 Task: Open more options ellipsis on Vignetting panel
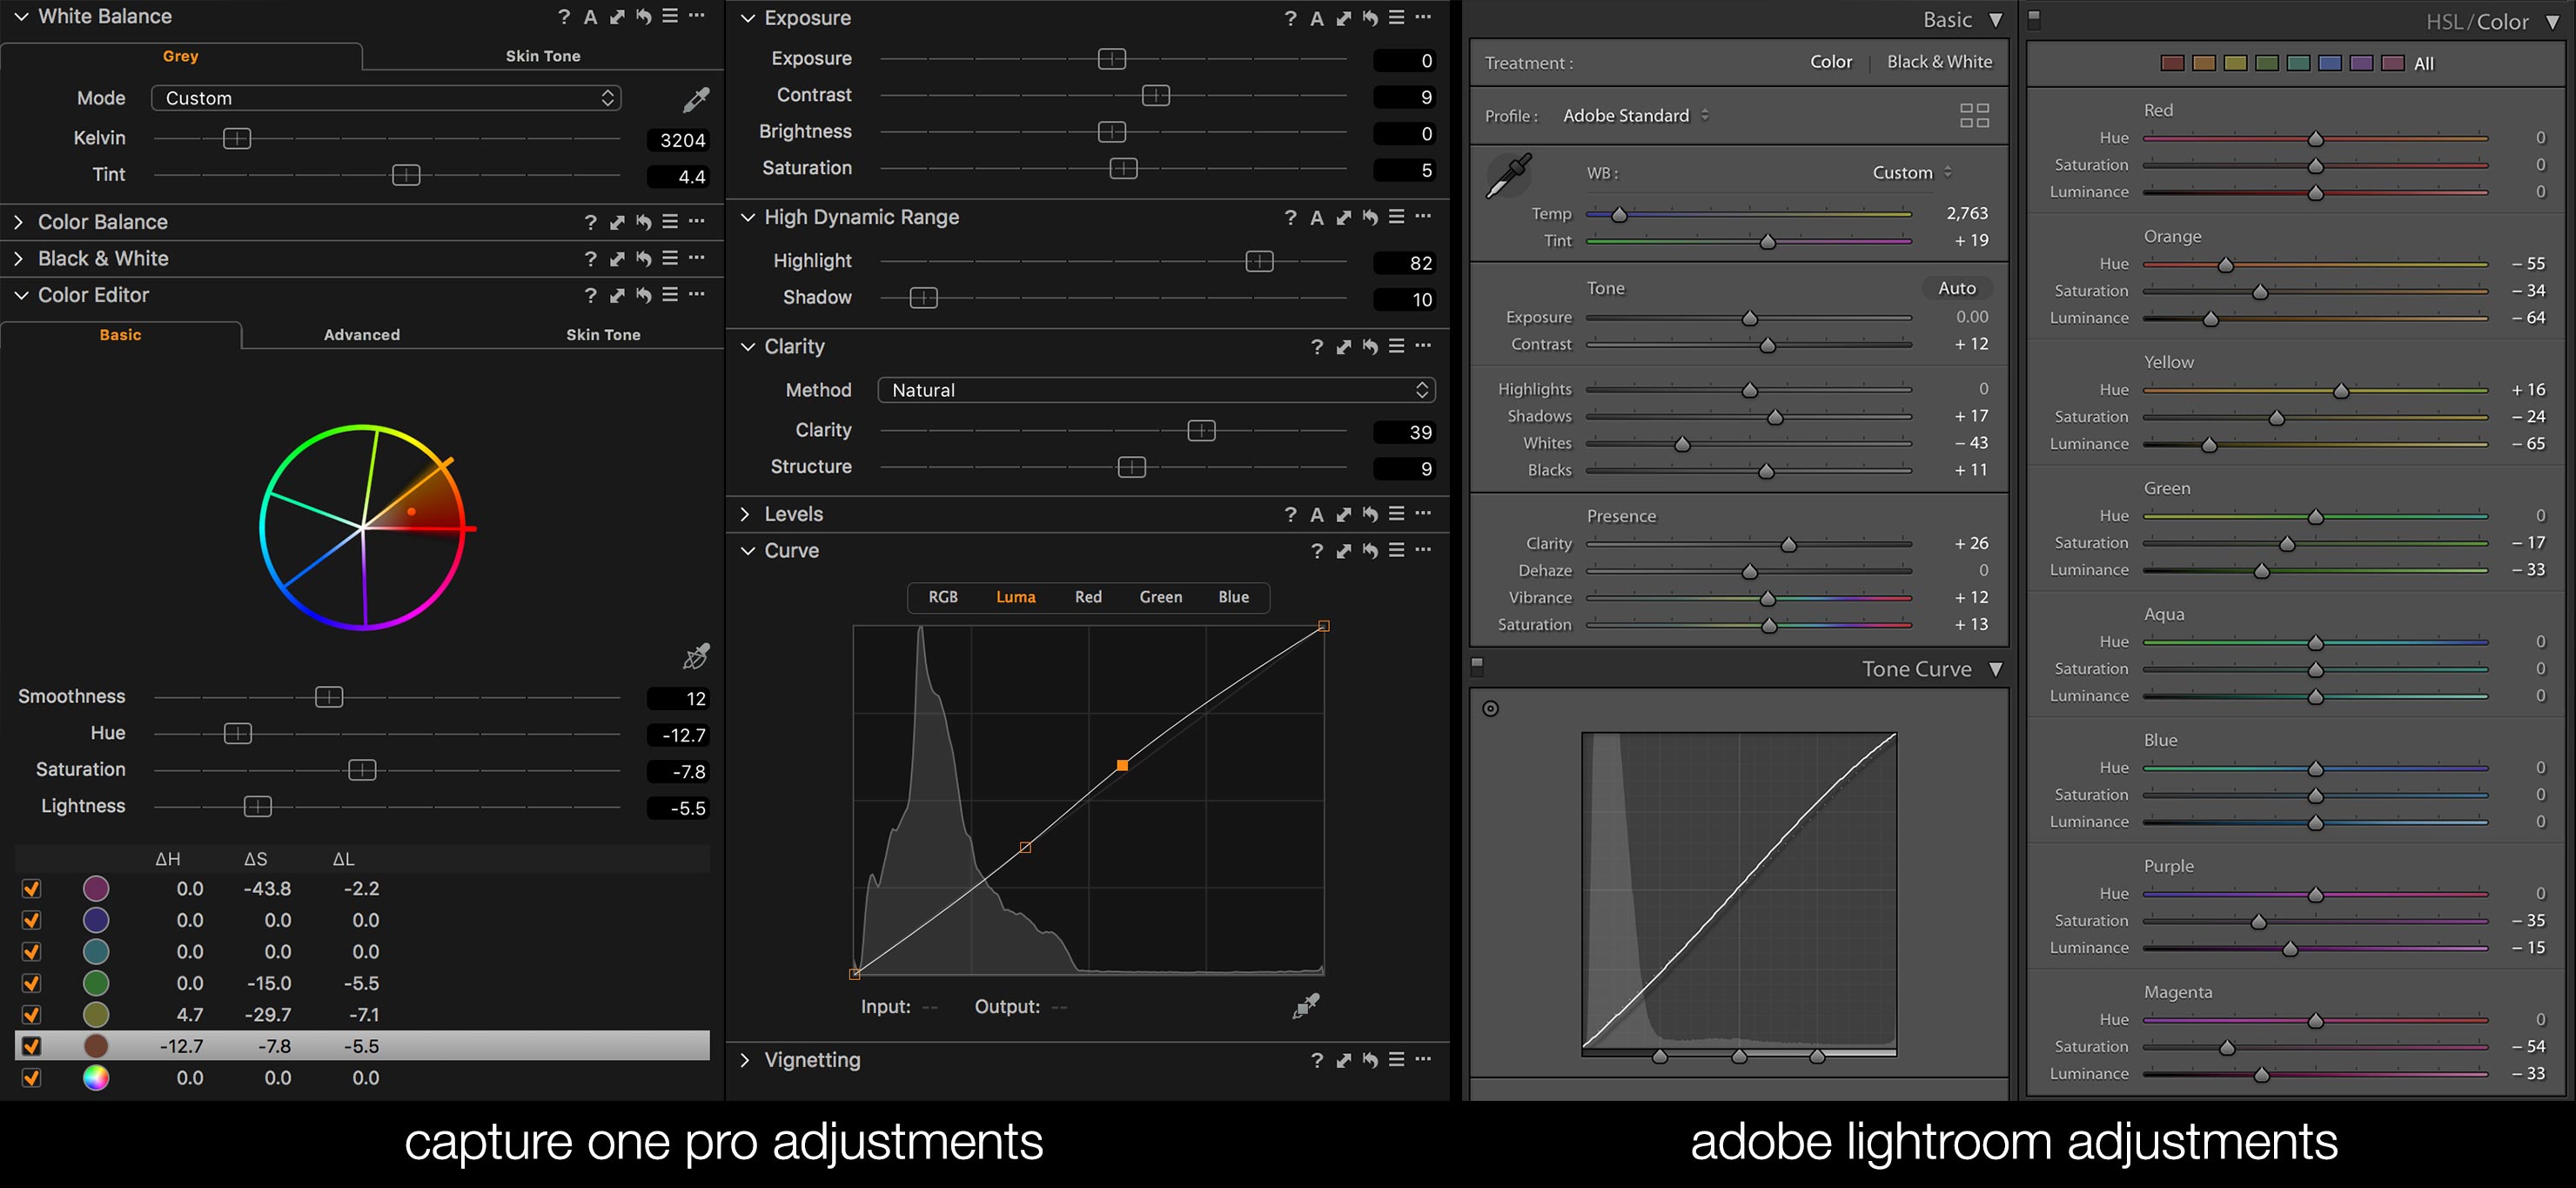pyautogui.click(x=1423, y=1060)
